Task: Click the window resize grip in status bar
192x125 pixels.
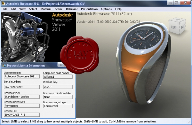Action: [x=189, y=122]
